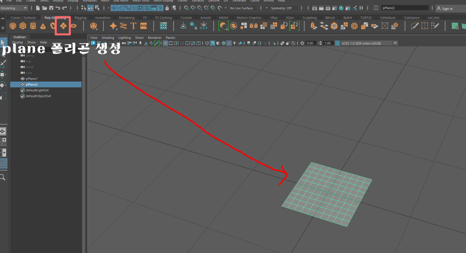Click the viewport gamma 1.00 field
Viewport: 466px width, 253px height.
[x=328, y=43]
